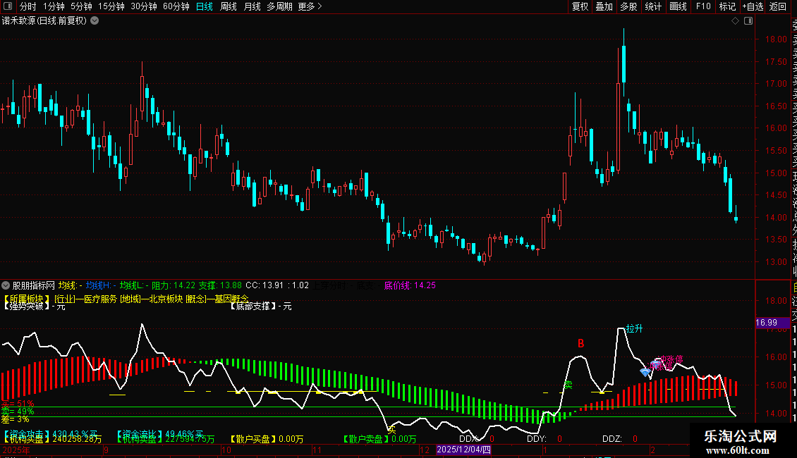Open the F10 company info

(x=703, y=6)
